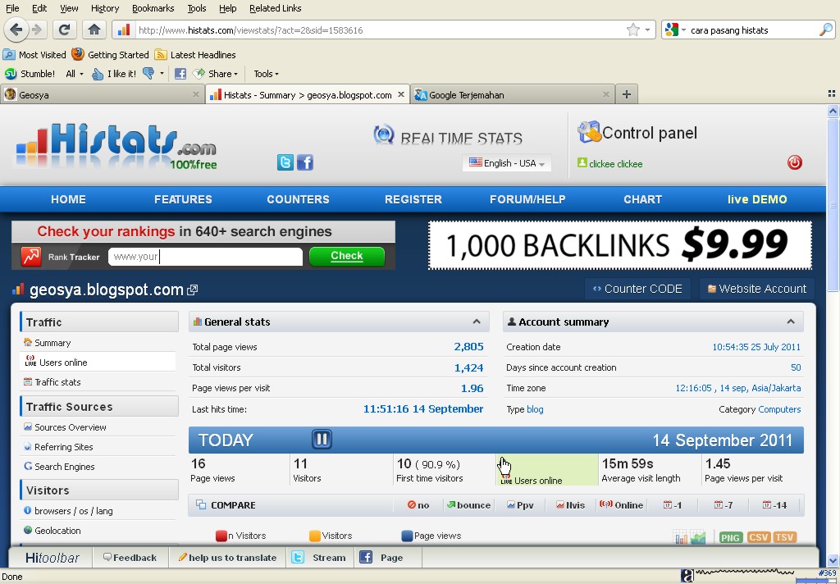
Task: Toggle compare with -1 day
Action: 673,505
